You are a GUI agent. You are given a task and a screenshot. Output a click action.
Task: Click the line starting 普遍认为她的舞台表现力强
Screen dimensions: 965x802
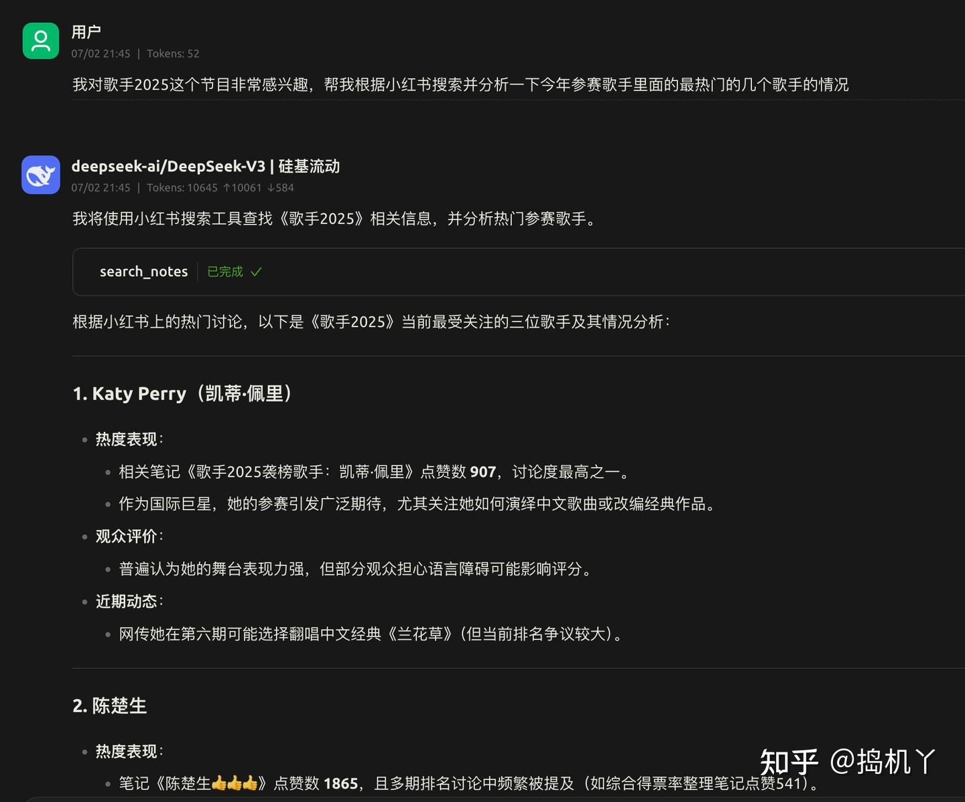pos(355,569)
